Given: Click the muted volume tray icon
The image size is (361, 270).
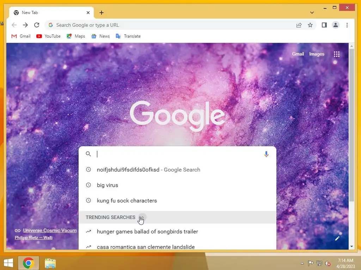Looking at the screenshot, I should 328,263.
